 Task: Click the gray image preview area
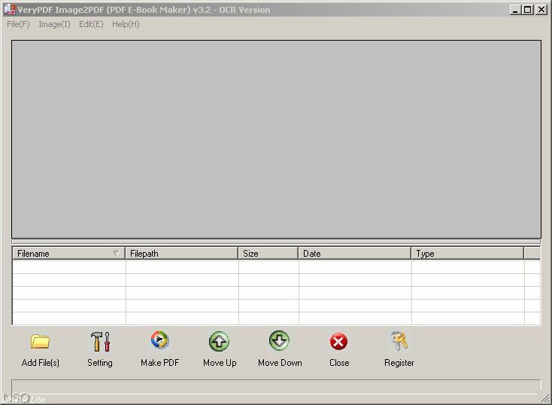click(x=276, y=139)
